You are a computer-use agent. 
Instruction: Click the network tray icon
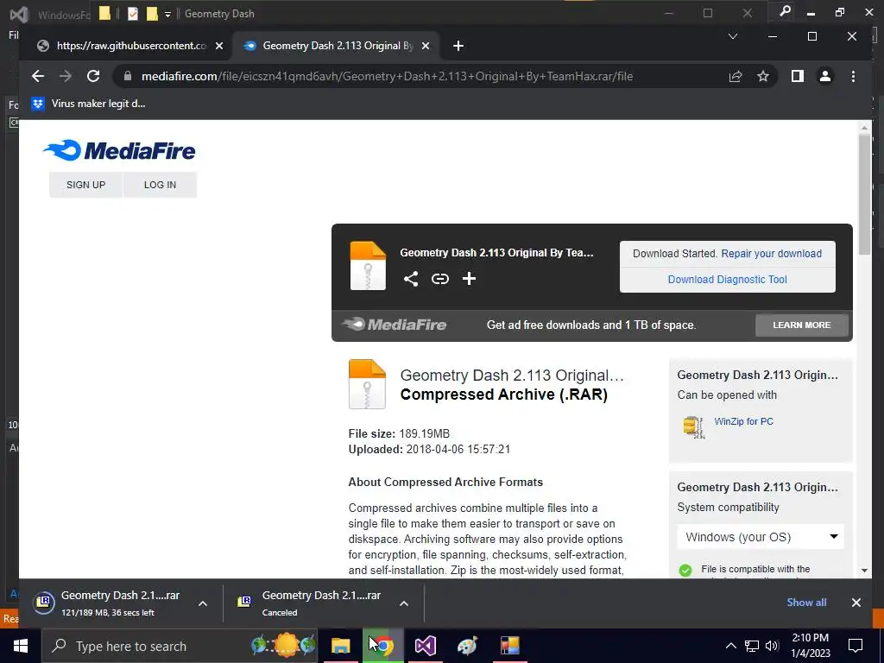point(752,646)
